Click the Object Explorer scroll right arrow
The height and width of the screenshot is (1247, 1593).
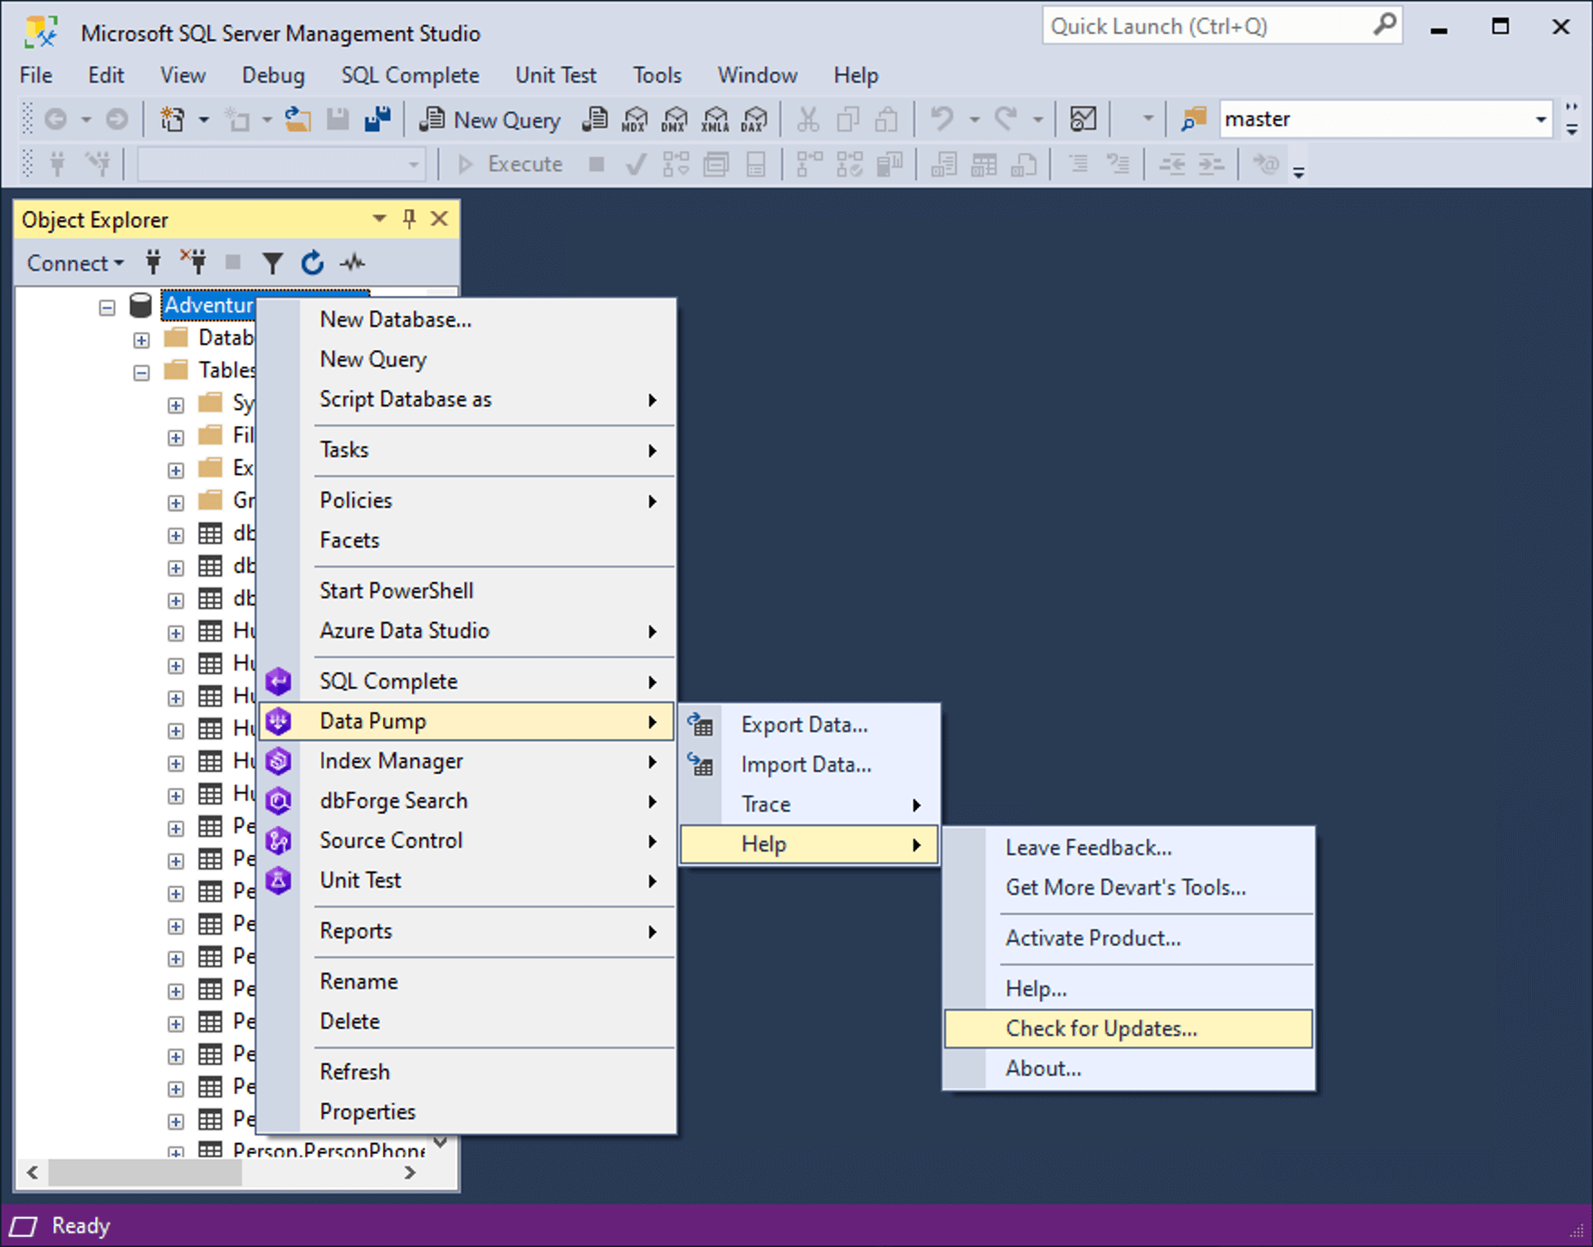point(410,1173)
